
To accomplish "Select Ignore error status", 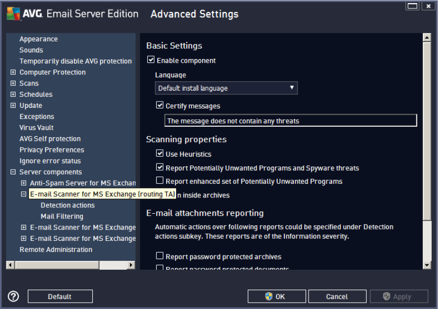I will tap(50, 161).
